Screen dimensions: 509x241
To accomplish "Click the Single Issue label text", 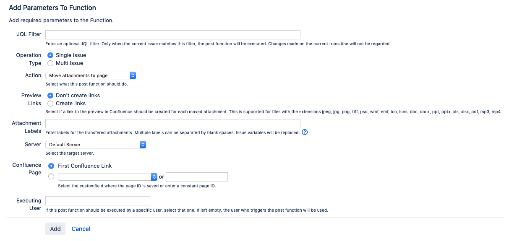I will pyautogui.click(x=71, y=55).
